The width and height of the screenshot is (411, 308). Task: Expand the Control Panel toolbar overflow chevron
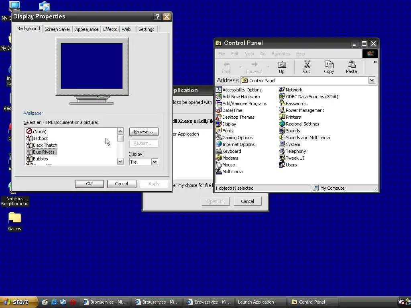[x=375, y=62]
